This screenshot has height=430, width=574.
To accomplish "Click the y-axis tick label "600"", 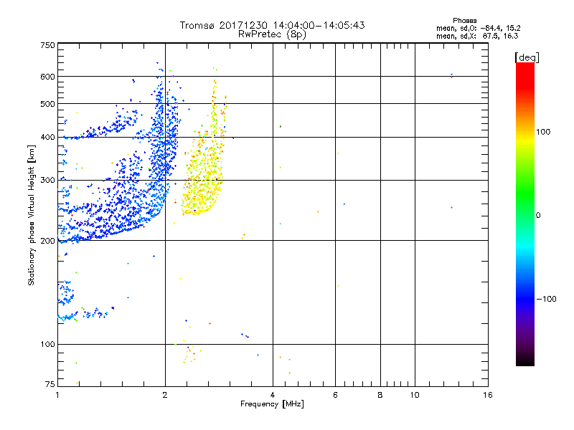I will (48, 77).
